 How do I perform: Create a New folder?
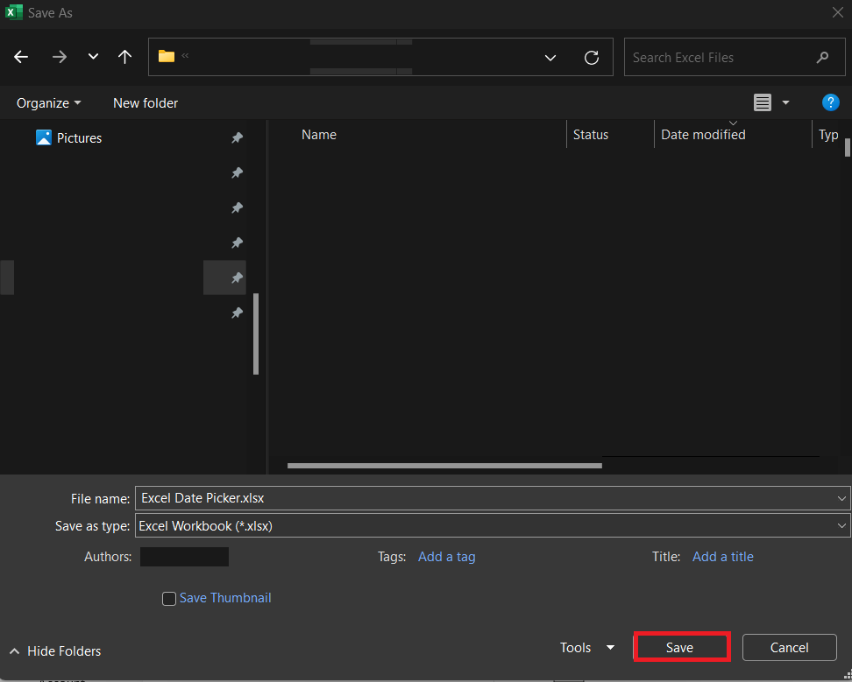pos(146,103)
